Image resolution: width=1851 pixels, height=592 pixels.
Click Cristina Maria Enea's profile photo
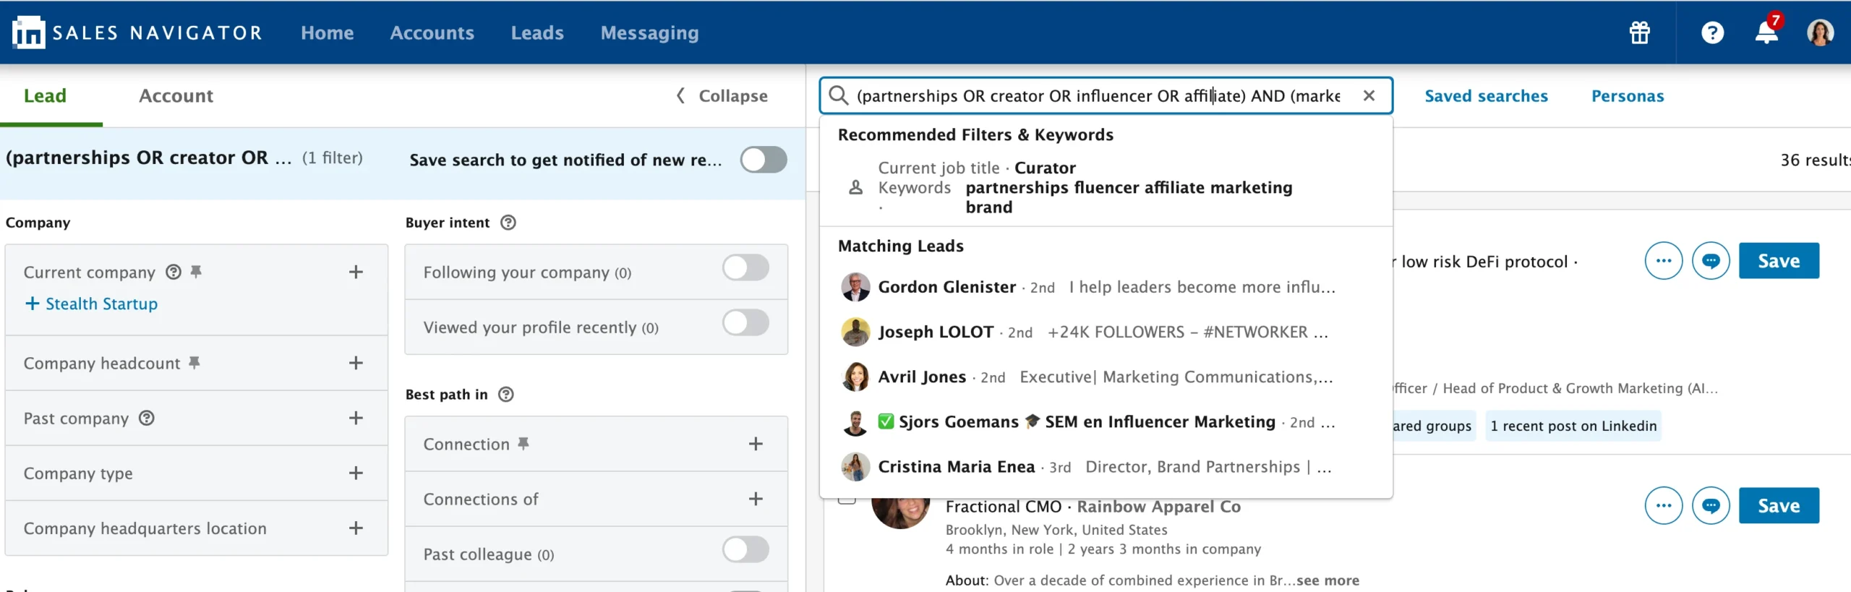(855, 467)
